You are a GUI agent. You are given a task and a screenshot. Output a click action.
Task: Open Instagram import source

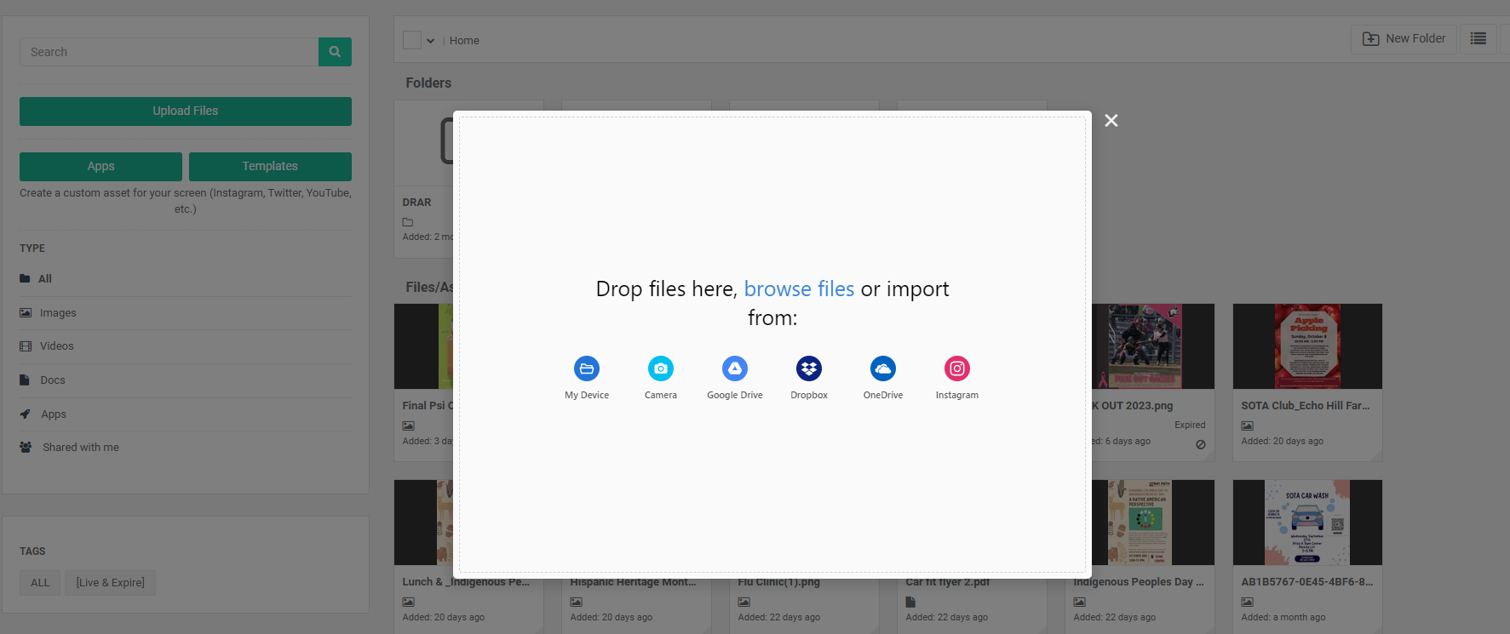click(x=957, y=368)
